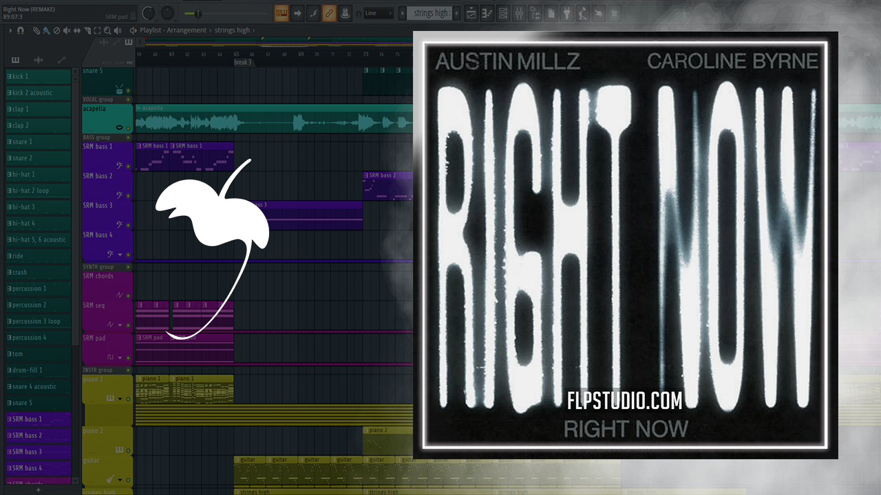Mute the SRM bass 1 track
This screenshot has height=495, width=881.
[x=128, y=166]
